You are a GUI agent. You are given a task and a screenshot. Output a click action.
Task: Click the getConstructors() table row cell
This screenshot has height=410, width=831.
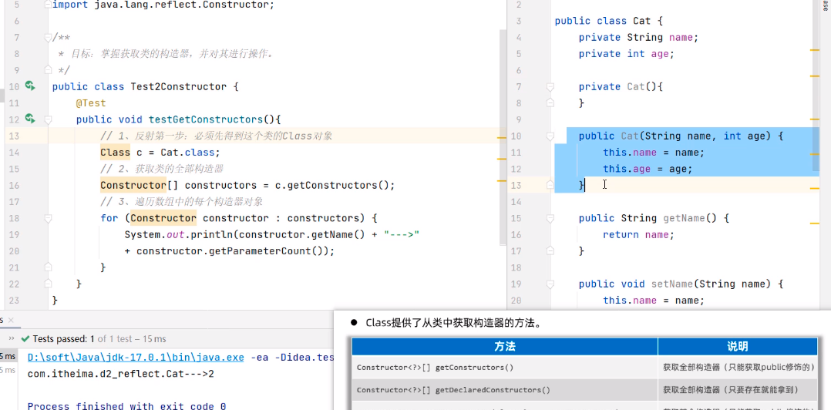(x=504, y=367)
